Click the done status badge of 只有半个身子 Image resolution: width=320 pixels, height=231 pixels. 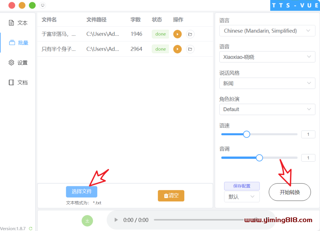tap(160, 49)
